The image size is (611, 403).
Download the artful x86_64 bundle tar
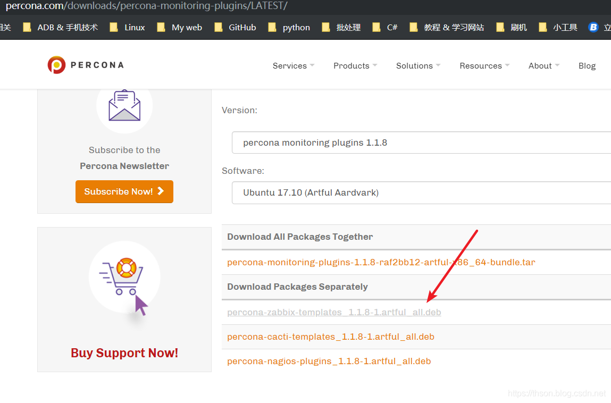click(381, 262)
